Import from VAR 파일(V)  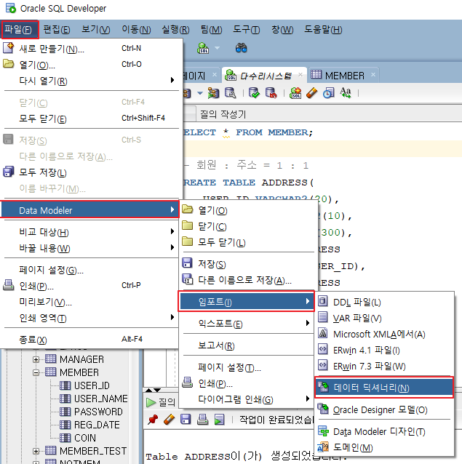(x=384, y=318)
